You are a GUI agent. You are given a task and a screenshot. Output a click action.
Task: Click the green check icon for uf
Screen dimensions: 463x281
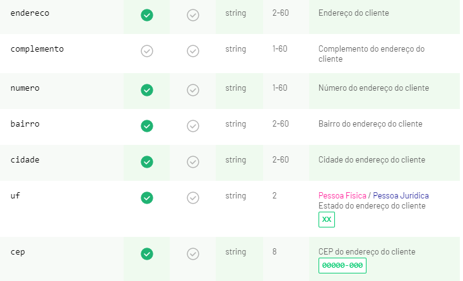click(x=147, y=198)
